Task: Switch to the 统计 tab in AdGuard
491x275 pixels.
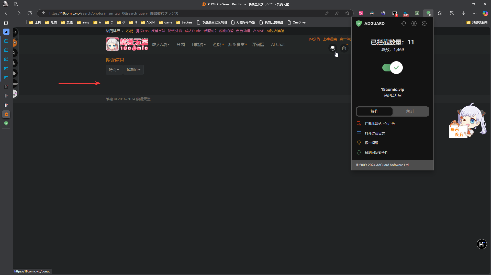Action: click(x=410, y=111)
